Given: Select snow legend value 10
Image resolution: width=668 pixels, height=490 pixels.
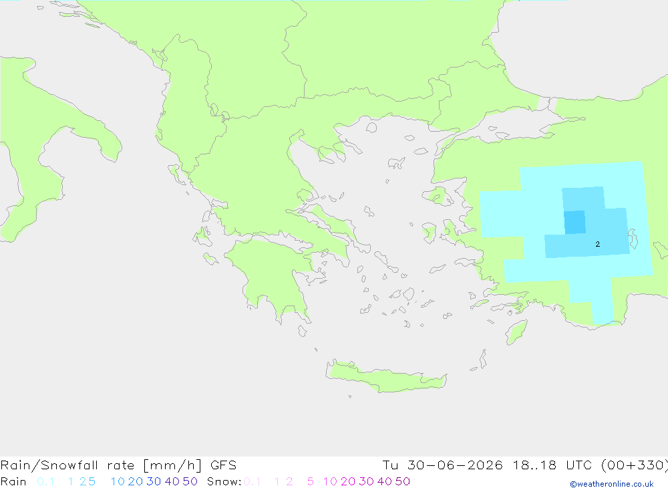Looking at the screenshot, I should pos(330,481).
